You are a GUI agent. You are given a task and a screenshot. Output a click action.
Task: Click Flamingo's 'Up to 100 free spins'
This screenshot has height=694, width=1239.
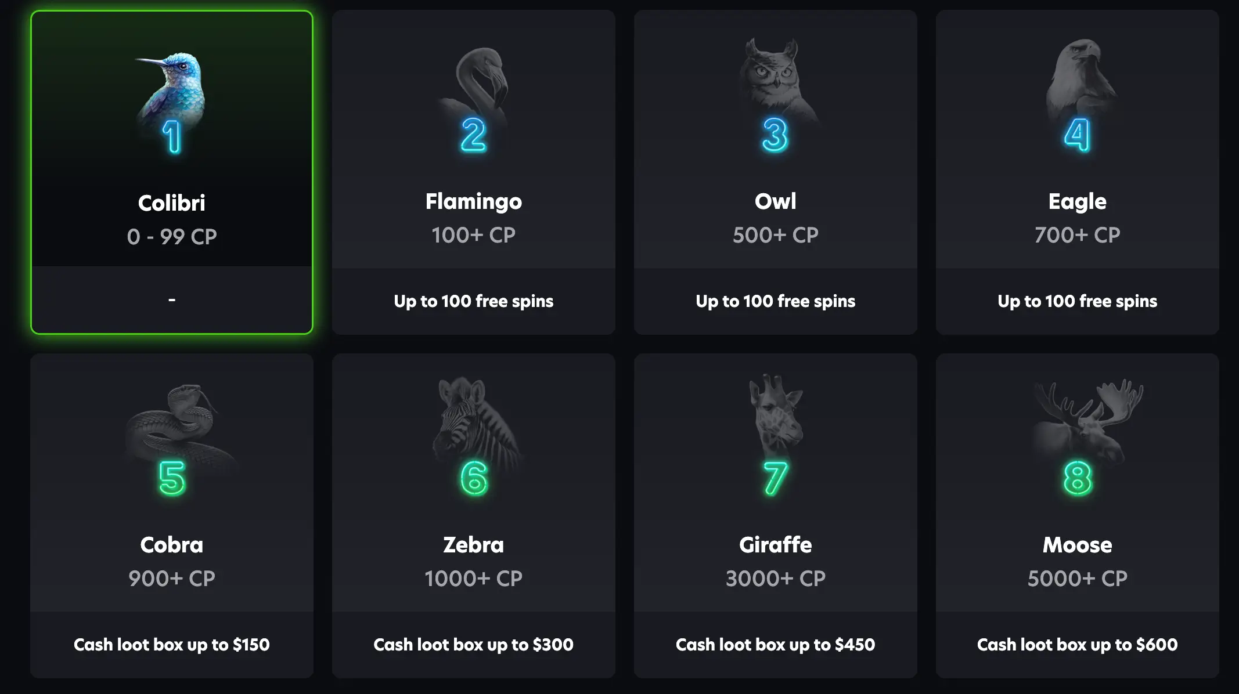(474, 301)
